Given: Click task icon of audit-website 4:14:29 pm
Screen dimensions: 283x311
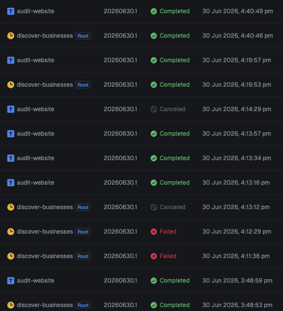Looking at the screenshot, I should coord(11,109).
